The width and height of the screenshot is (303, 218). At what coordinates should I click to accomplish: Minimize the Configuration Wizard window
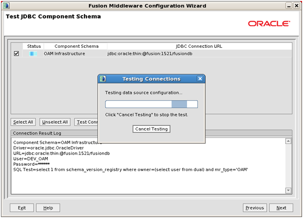(x=289, y=6)
